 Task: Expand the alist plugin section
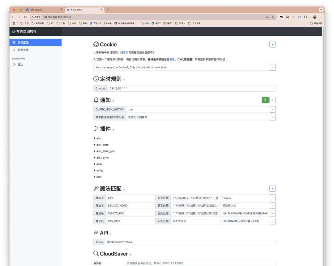tap(99, 138)
